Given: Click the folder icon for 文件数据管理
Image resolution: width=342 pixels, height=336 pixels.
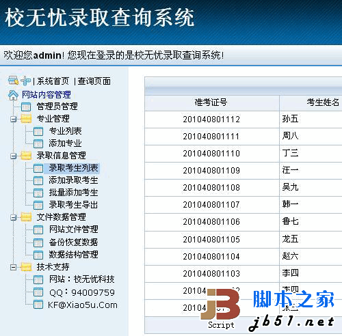Looking at the screenshot, I should tap(26, 217).
